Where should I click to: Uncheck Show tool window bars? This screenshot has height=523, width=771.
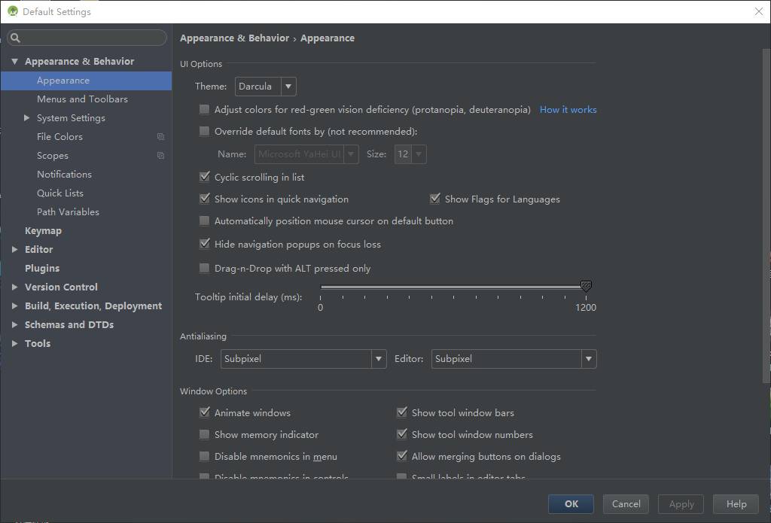click(402, 412)
